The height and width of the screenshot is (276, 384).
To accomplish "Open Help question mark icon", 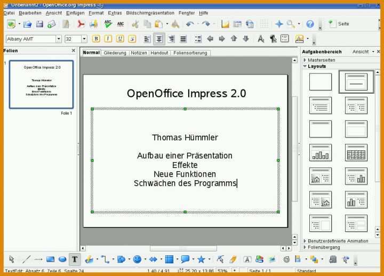I will [x=310, y=24].
